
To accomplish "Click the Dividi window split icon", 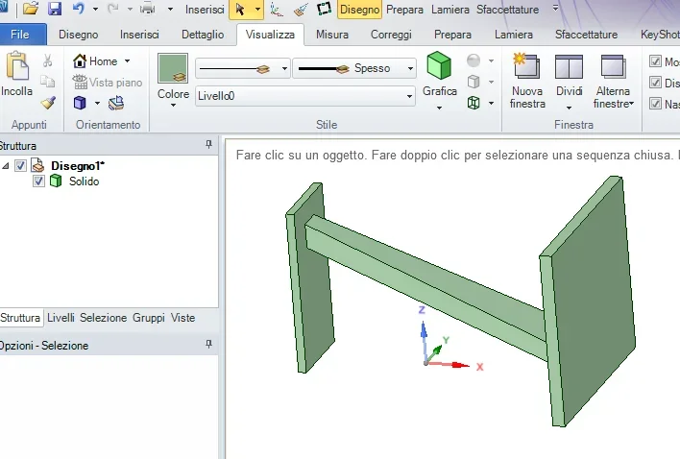I will coord(570,69).
